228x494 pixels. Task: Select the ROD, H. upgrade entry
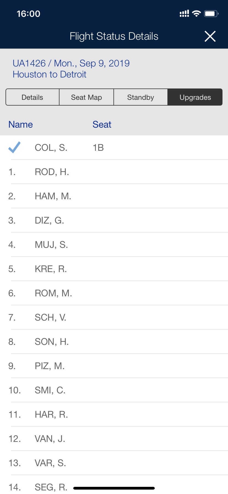[x=114, y=172]
